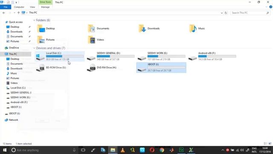Switch to details view layout icon
Viewport: 273px width, 154px height.
coord(265,144)
